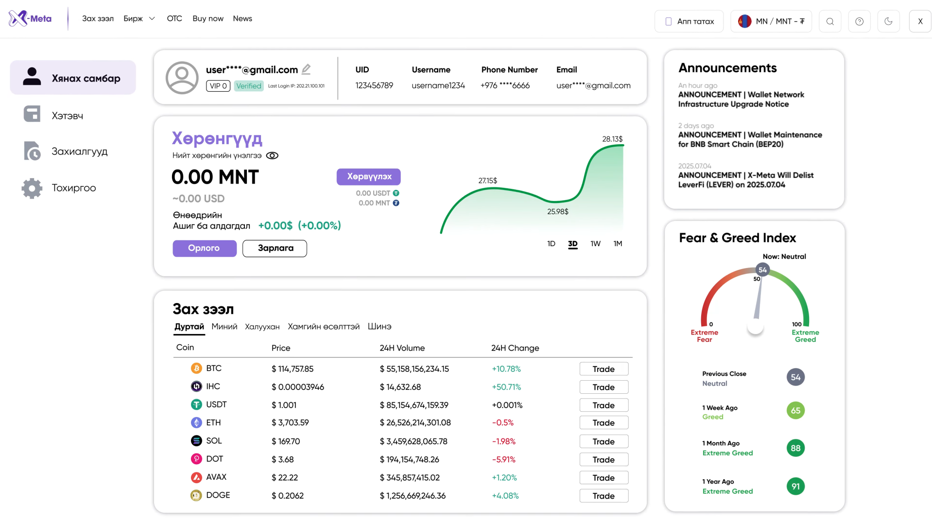Switch to the Миний market tab

coord(224,327)
